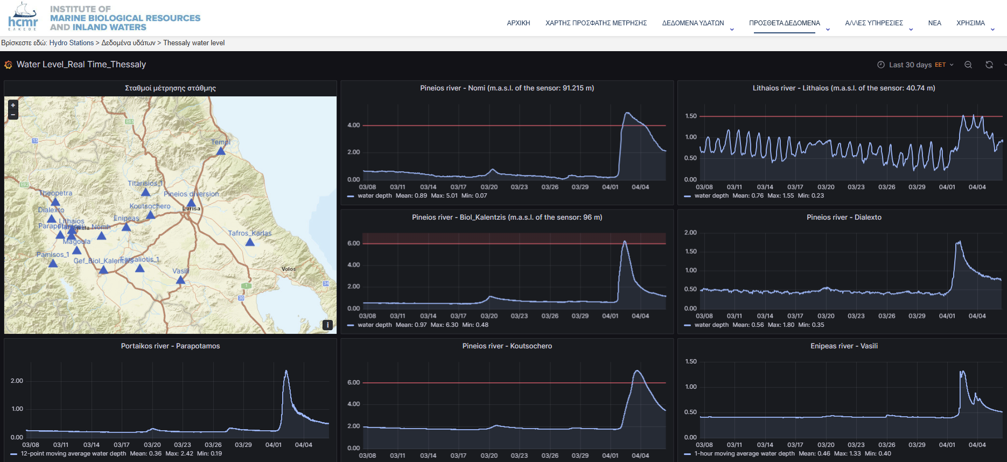The image size is (1007, 462).
Task: Zoom out on the stations map
Action: tap(13, 114)
